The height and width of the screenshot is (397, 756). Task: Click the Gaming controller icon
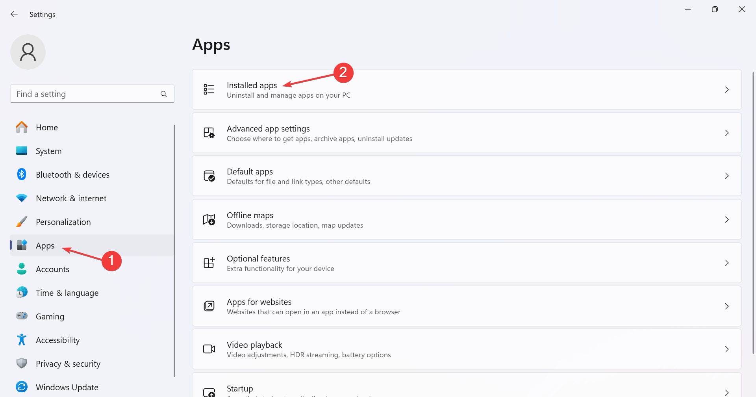coord(22,316)
